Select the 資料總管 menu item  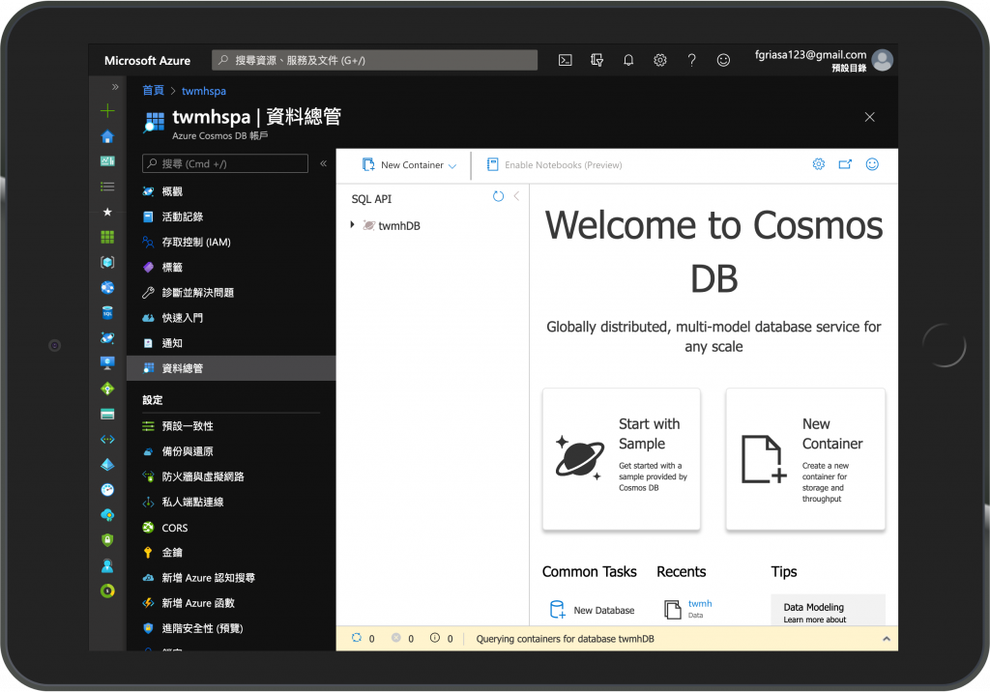(231, 368)
